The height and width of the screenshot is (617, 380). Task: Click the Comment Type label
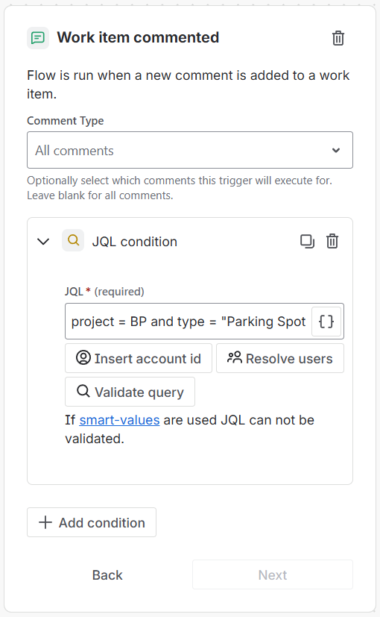[66, 121]
